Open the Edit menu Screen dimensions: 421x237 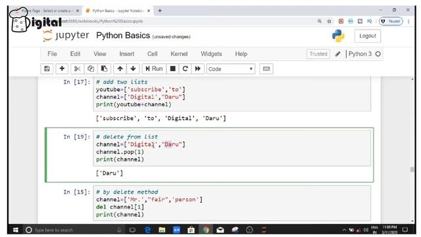(x=75, y=54)
